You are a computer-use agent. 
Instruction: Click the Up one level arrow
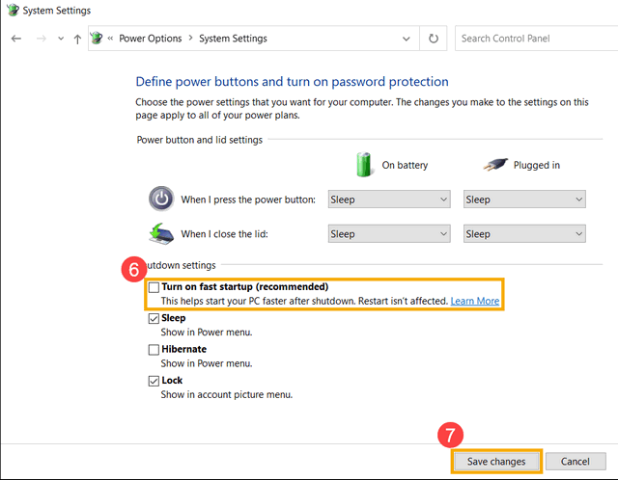[77, 39]
